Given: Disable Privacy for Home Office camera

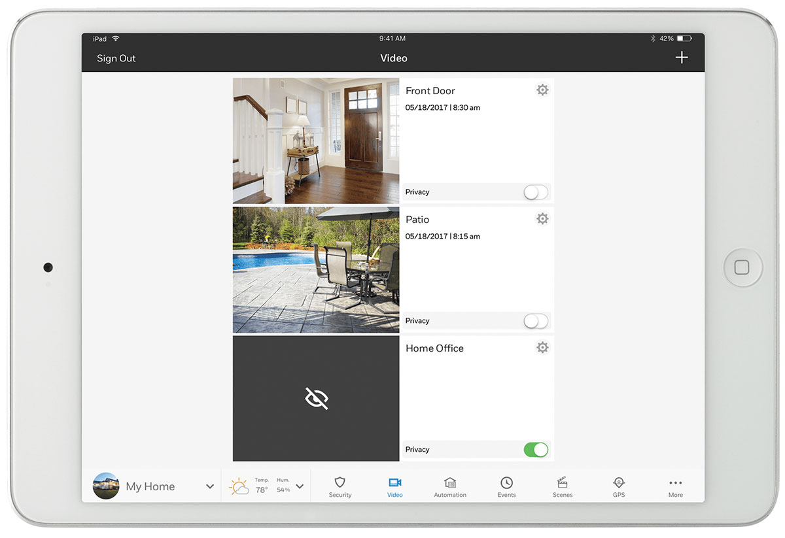Looking at the screenshot, I should click(x=536, y=449).
